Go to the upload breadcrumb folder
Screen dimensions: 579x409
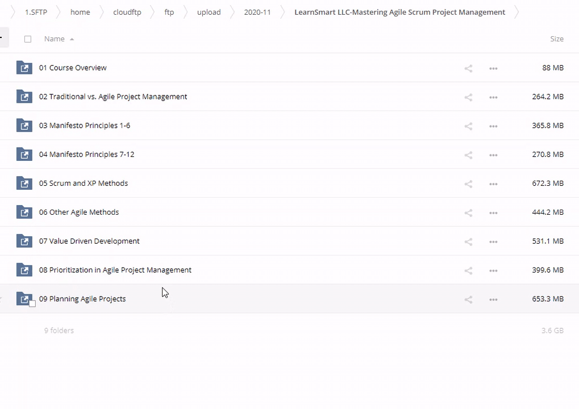pyautogui.click(x=209, y=12)
